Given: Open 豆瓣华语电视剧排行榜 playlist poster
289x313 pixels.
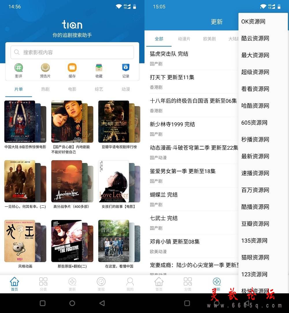Looking at the screenshot, I should coord(119,121).
